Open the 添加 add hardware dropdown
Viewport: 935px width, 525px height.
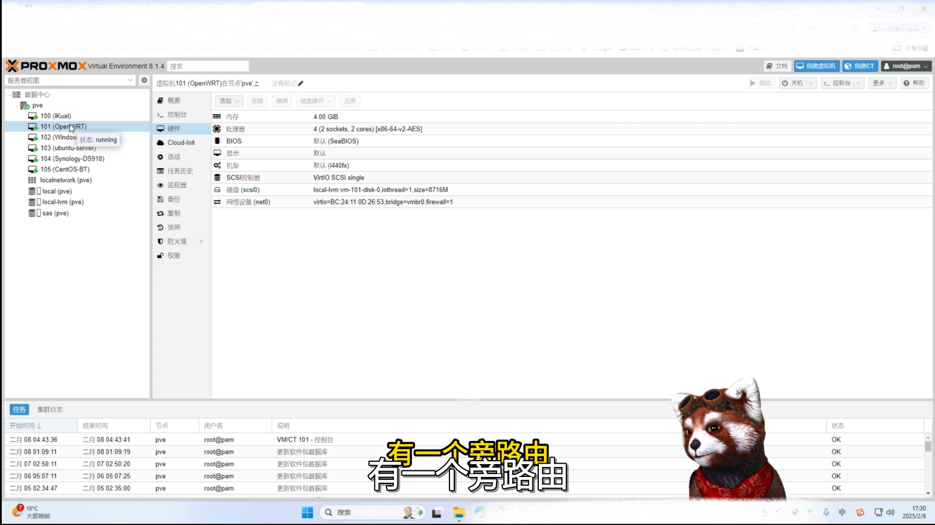coord(229,101)
